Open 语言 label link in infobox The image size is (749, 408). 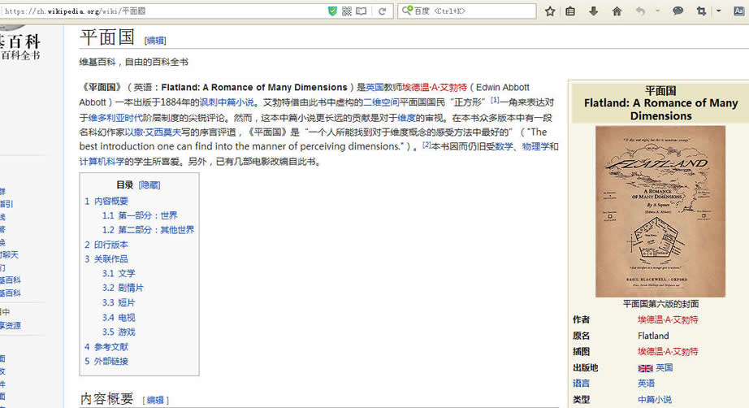pos(582,383)
